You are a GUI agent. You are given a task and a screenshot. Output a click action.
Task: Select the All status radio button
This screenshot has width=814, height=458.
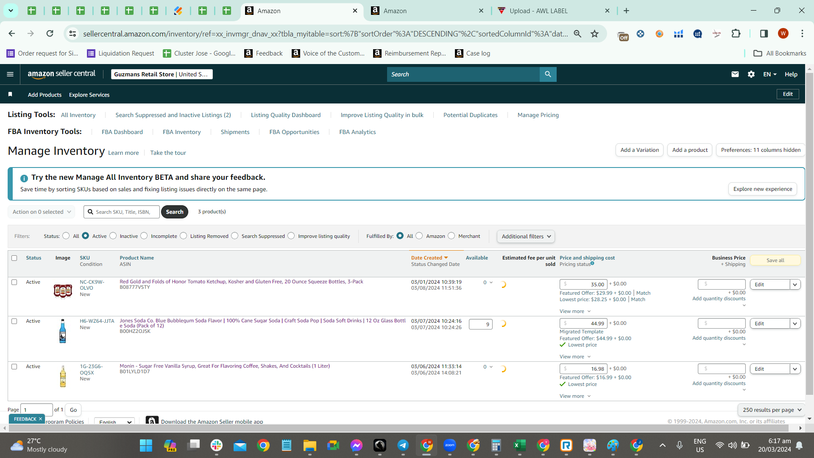(66, 236)
